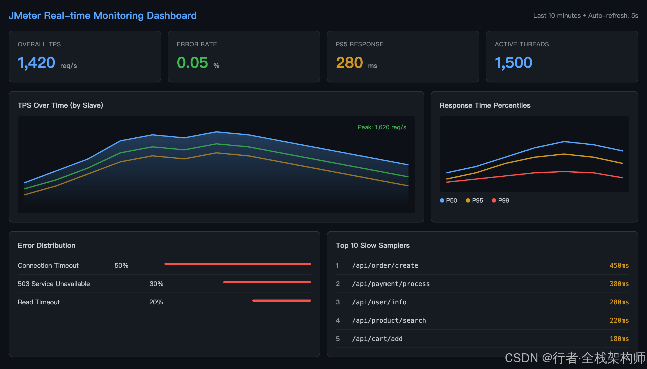This screenshot has height=369, width=647.
Task: Select the Active Threads 1,500 value
Action: point(514,63)
